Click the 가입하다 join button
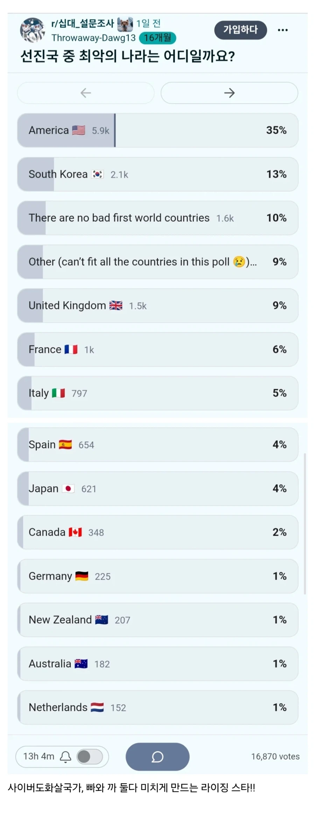 tap(240, 30)
